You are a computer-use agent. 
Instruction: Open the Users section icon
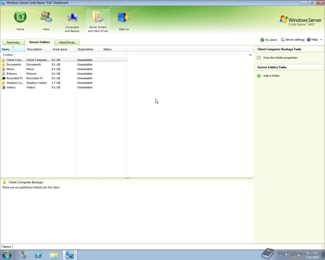pyautogui.click(x=46, y=17)
